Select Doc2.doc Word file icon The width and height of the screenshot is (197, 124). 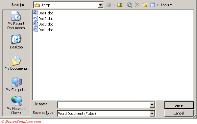[36, 19]
